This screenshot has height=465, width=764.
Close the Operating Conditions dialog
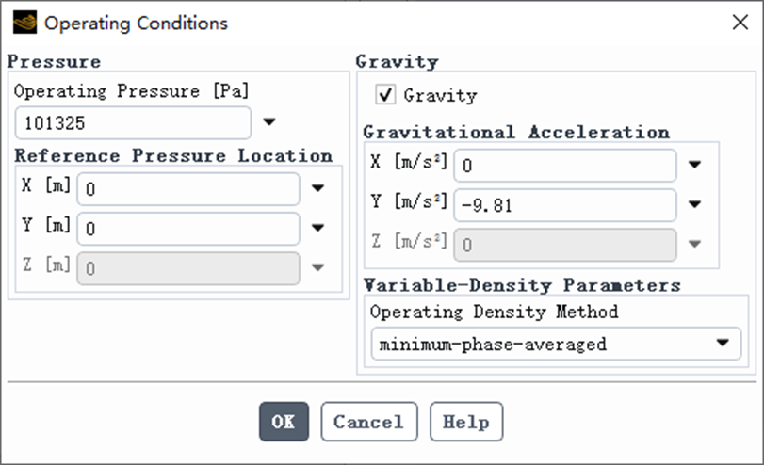[x=740, y=22]
